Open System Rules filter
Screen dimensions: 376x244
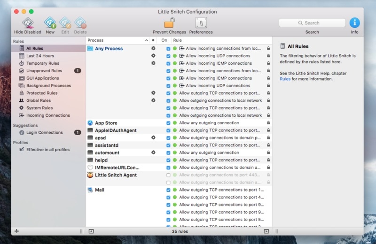[x=49, y=108]
